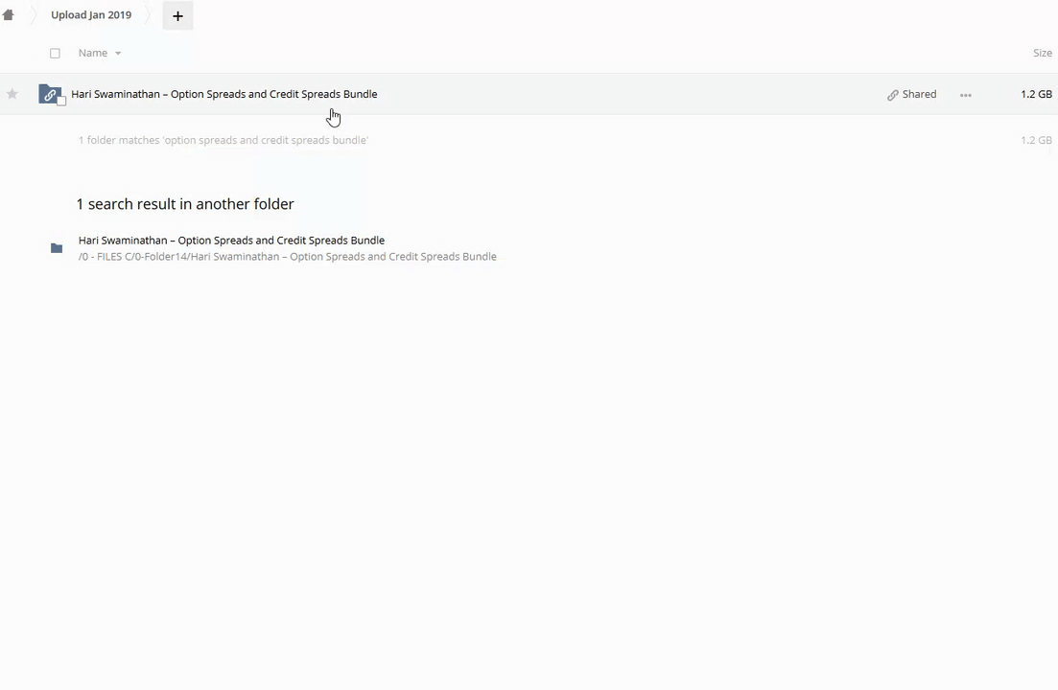The width and height of the screenshot is (1058, 690).
Task: Open the three-dot more actions menu
Action: click(x=966, y=95)
